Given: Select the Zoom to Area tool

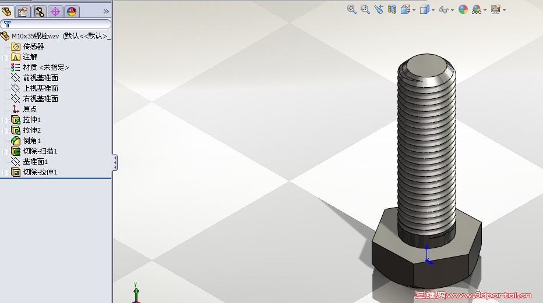Looking at the screenshot, I should coord(365,9).
